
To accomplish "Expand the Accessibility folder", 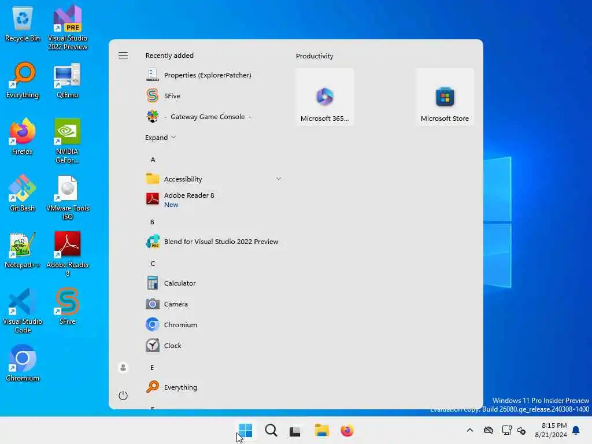I will pos(214,179).
